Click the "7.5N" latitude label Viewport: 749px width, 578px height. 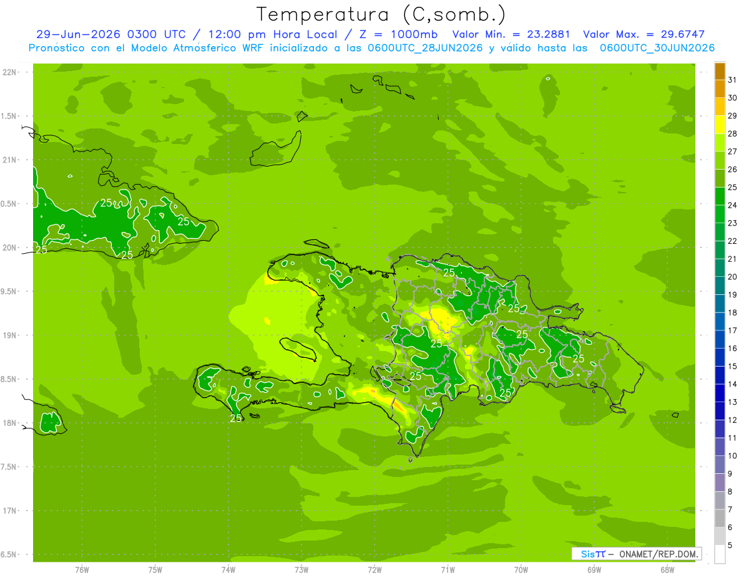tap(9, 467)
